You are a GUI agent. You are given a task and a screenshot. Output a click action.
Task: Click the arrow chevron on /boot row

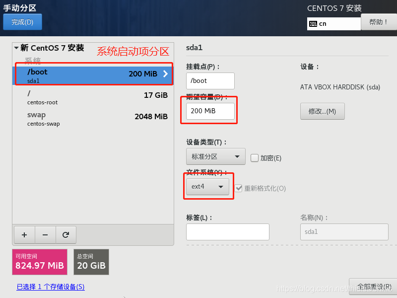pos(165,74)
